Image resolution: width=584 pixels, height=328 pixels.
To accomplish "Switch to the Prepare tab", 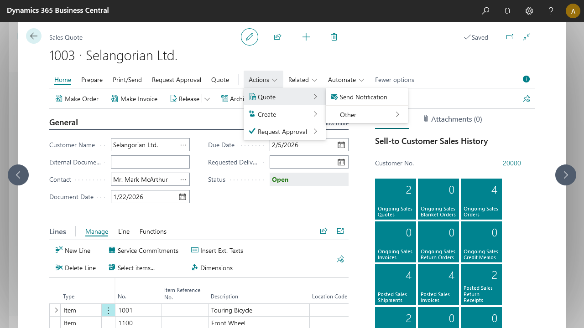I will (92, 80).
